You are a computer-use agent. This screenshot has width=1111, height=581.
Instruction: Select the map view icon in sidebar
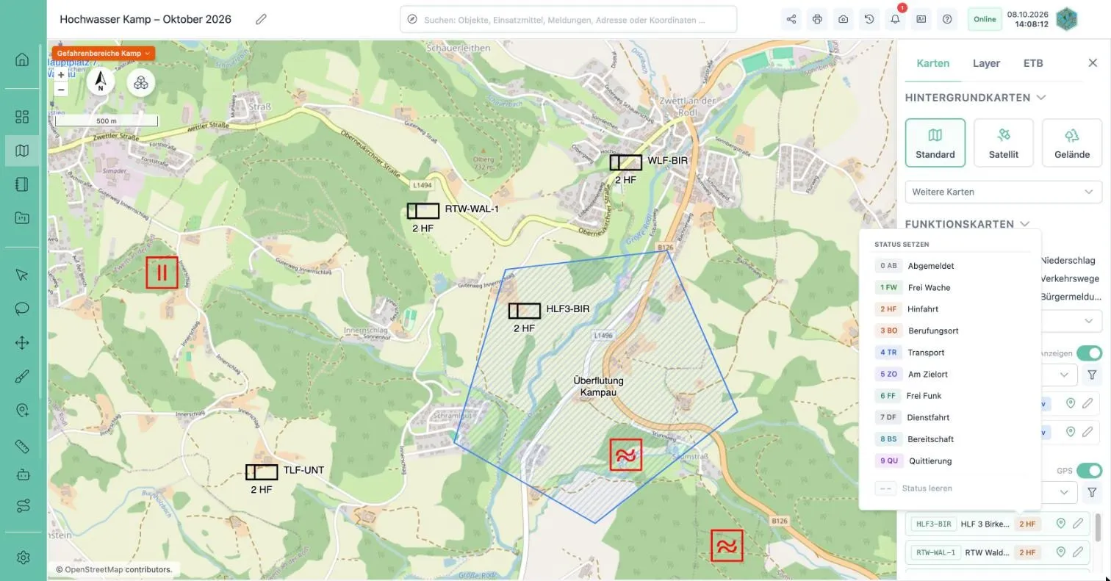22,151
